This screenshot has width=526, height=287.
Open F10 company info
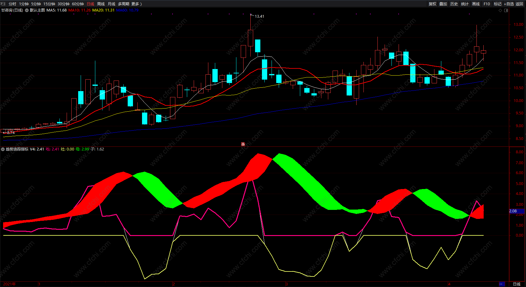click(x=487, y=4)
